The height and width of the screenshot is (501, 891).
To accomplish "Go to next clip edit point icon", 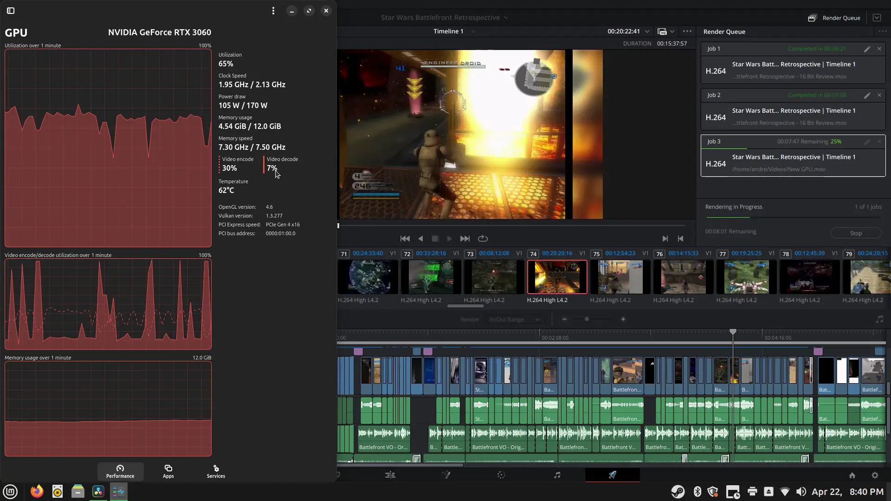I will 665,238.
